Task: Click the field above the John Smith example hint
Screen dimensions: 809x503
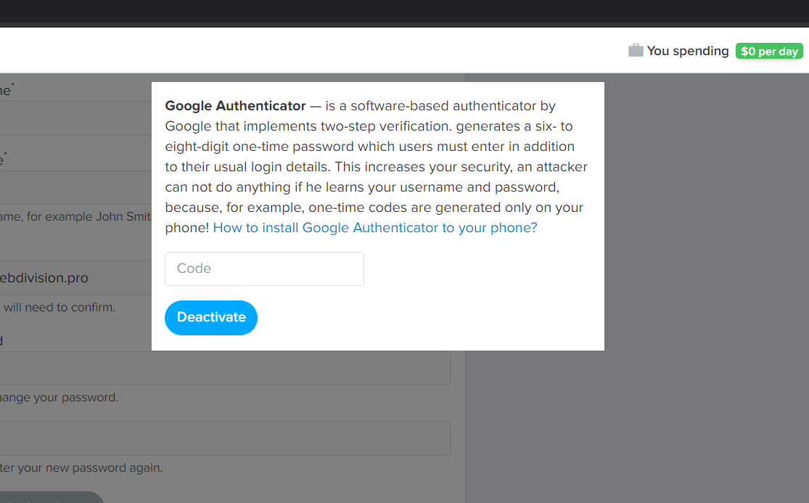Action: 73,187
